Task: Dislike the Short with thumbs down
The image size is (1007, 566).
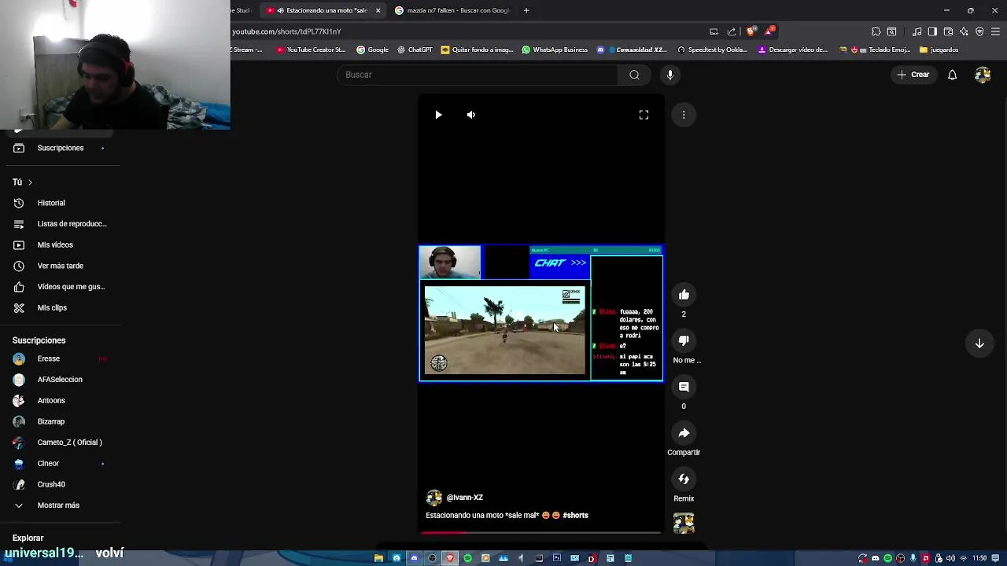Action: [x=684, y=340]
